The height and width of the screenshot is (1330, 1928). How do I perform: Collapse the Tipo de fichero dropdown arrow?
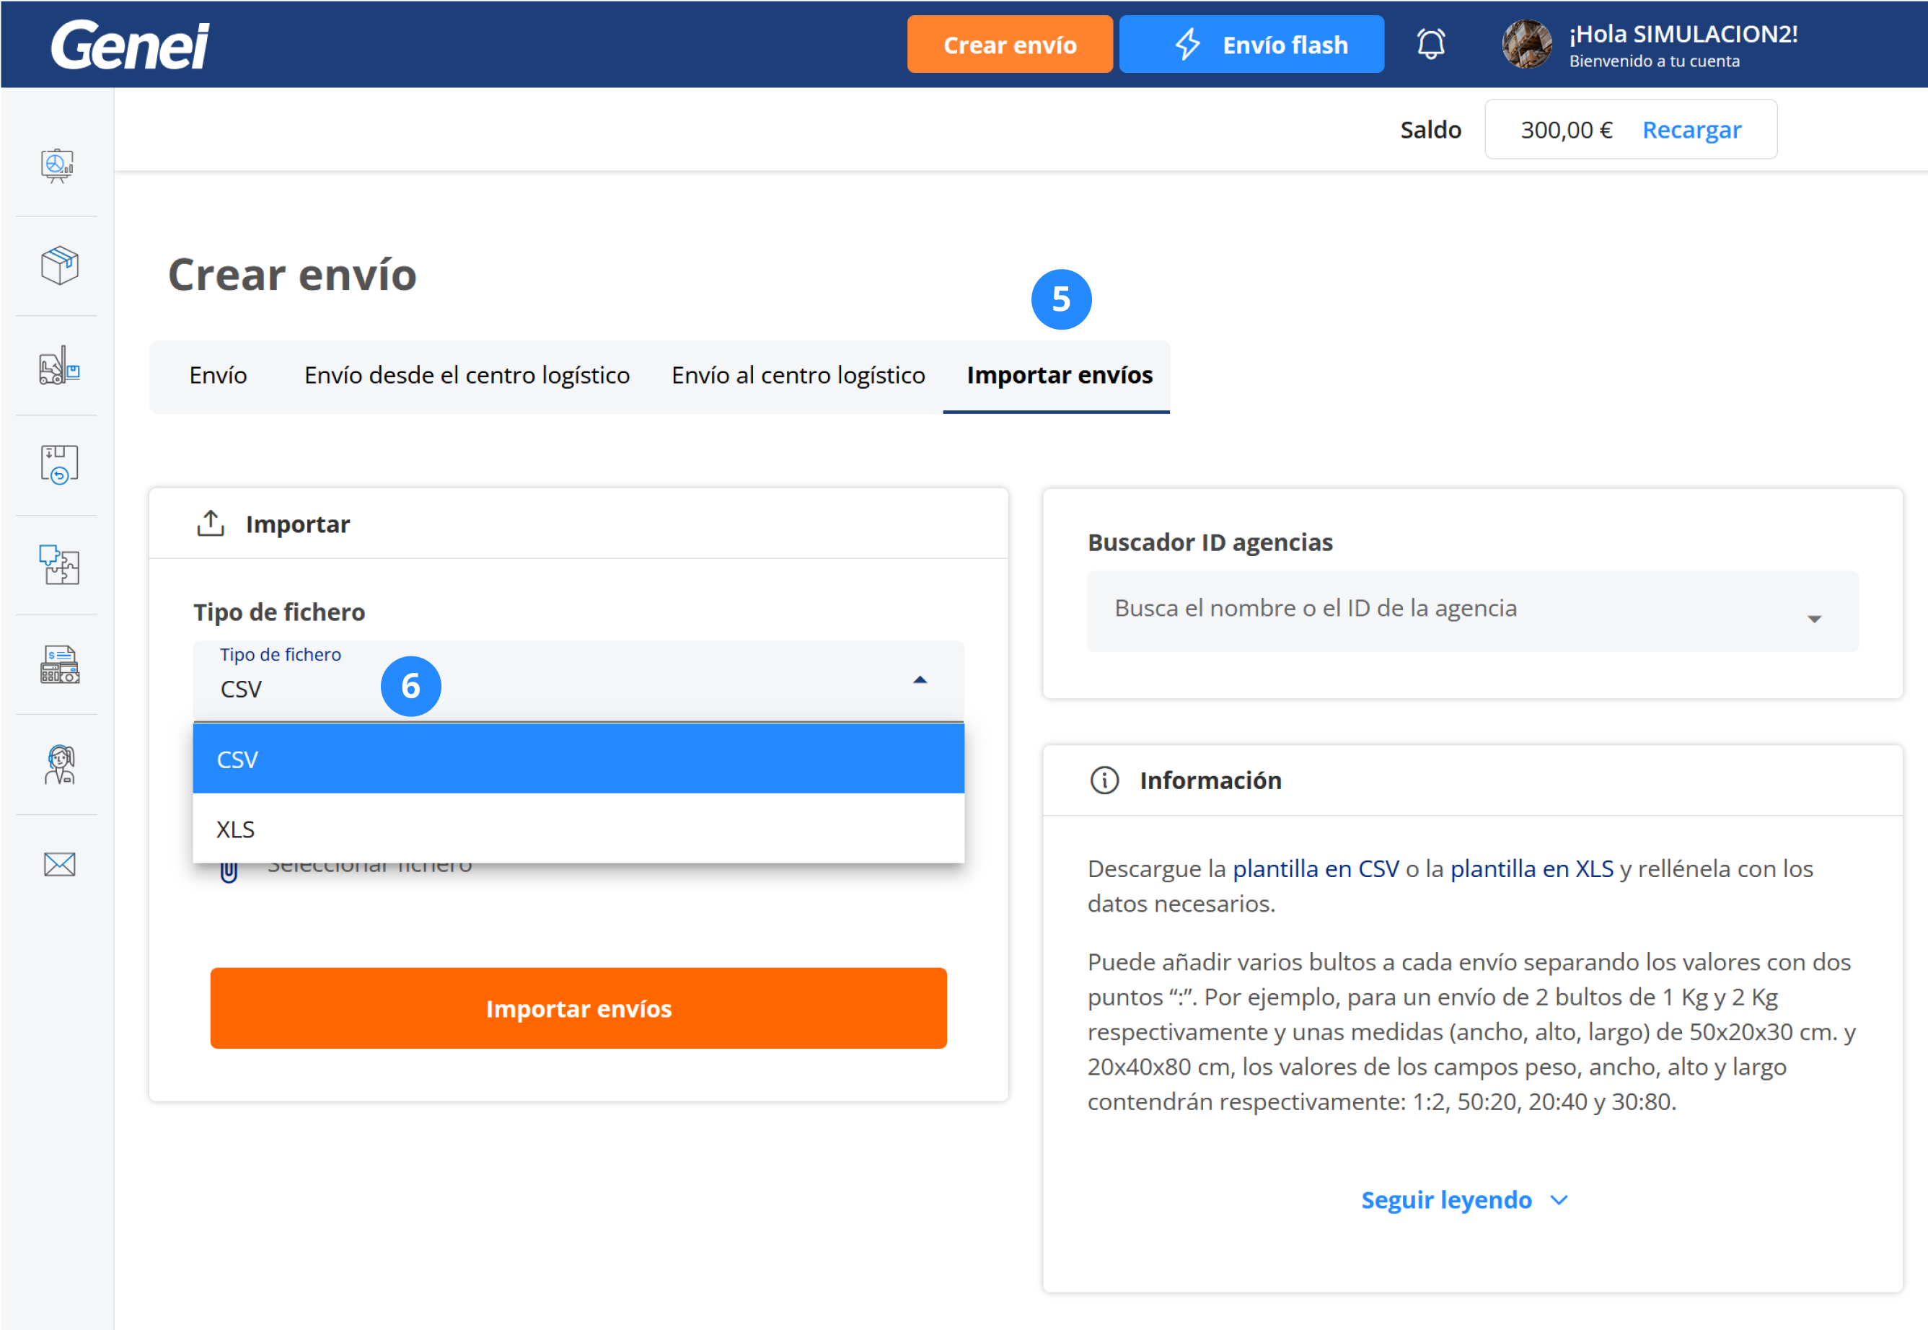[x=920, y=680]
